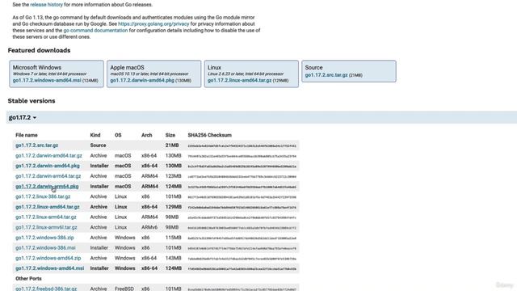Open the proxy.golang.org/privacy link

153,23
